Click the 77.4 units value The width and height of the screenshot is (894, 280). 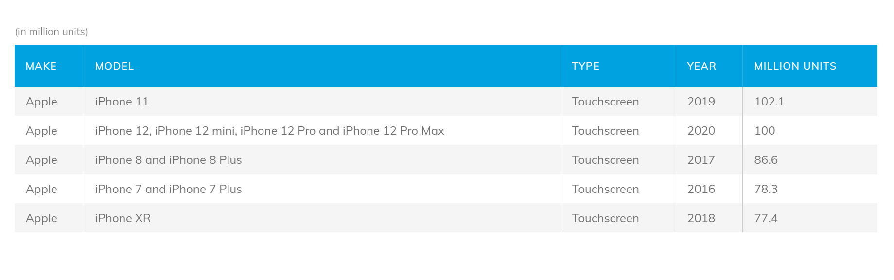[x=766, y=218]
